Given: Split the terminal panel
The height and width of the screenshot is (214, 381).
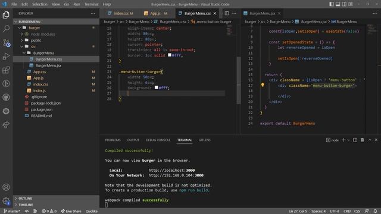Looking at the screenshot, I should pyautogui.click(x=355, y=140).
